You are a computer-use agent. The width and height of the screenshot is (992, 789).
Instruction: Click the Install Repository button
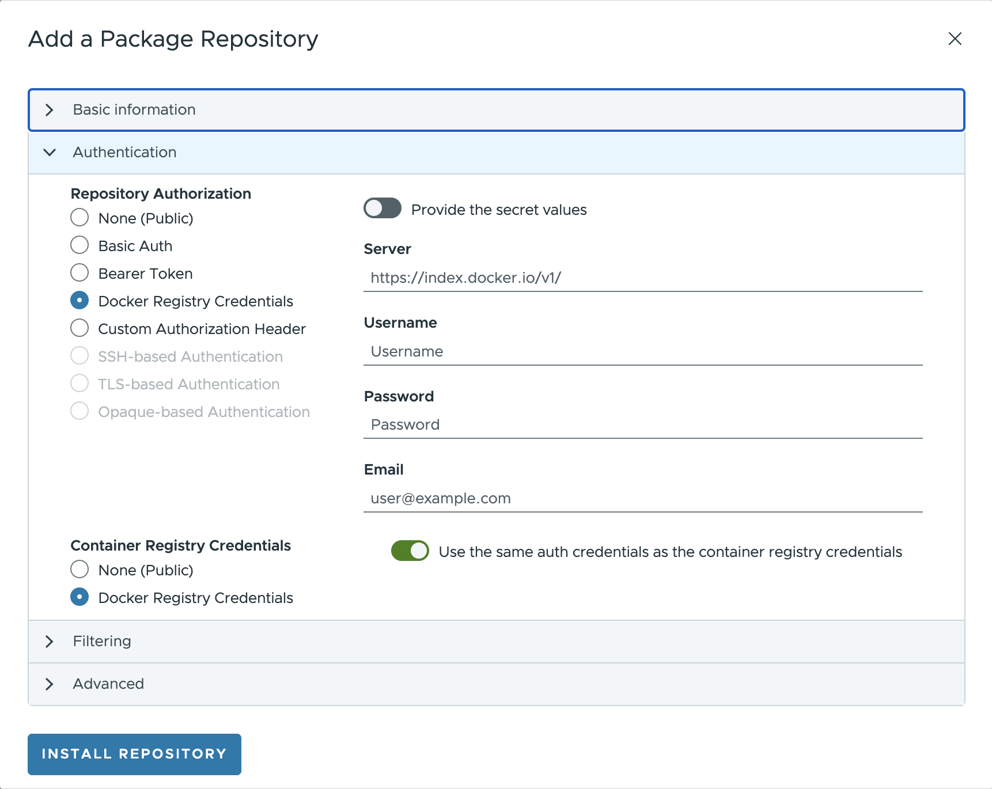[x=134, y=754]
